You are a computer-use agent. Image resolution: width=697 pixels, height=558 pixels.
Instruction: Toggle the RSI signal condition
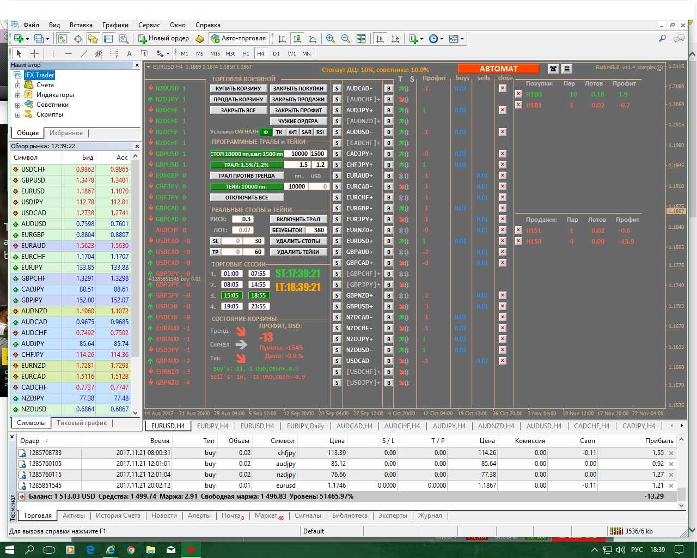tap(320, 132)
